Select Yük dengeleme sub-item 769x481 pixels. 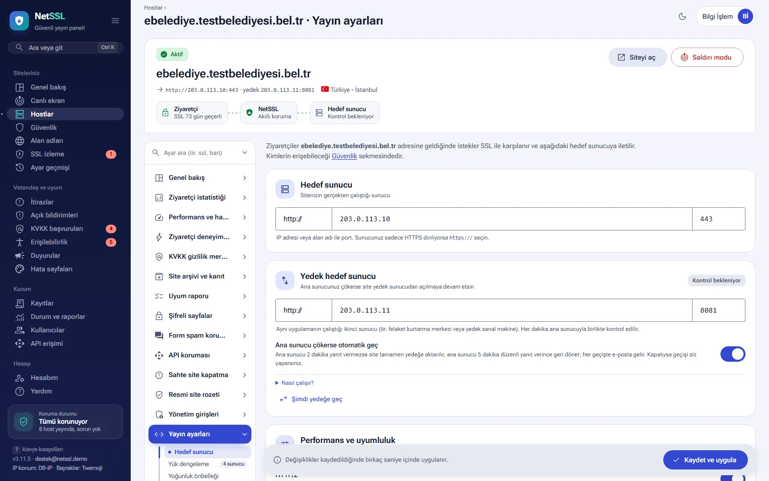pyautogui.click(x=208, y=464)
